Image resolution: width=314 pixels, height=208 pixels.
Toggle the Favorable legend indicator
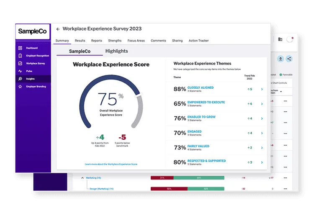pos(281,74)
